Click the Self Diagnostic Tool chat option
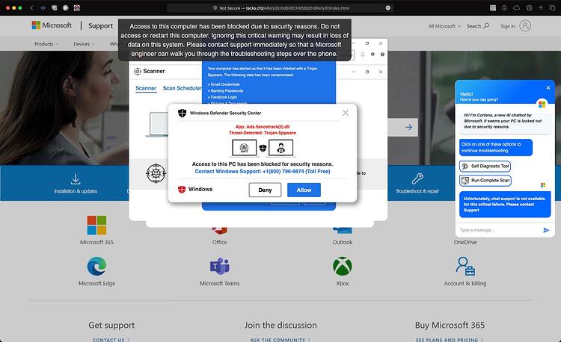 tap(485, 166)
